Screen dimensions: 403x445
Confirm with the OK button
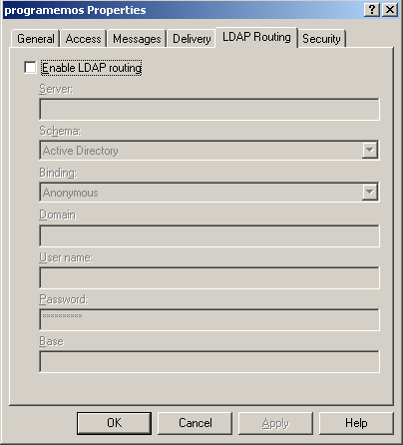pyautogui.click(x=114, y=423)
